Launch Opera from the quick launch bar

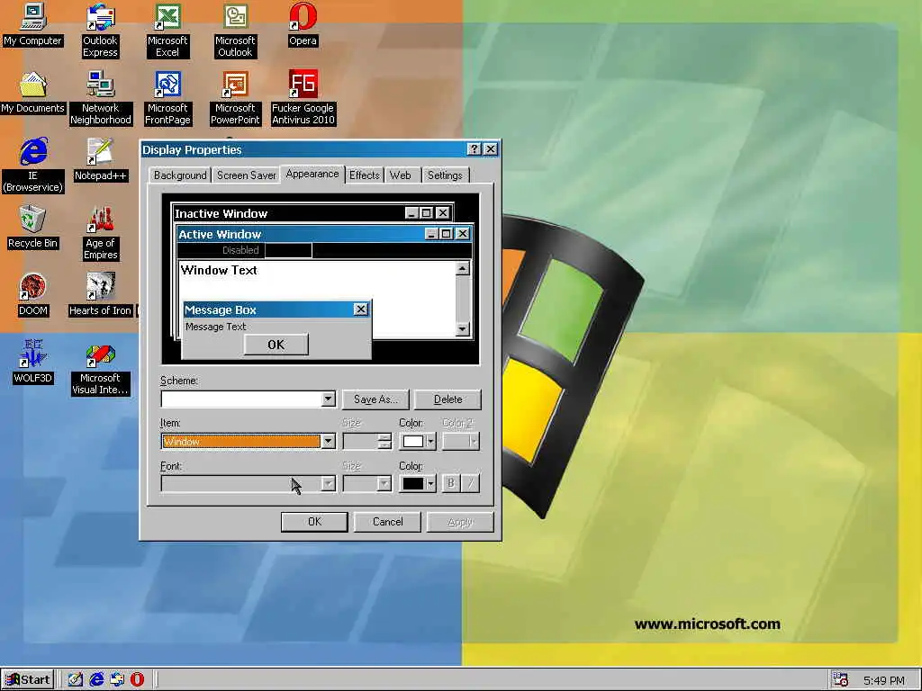pyautogui.click(x=137, y=680)
